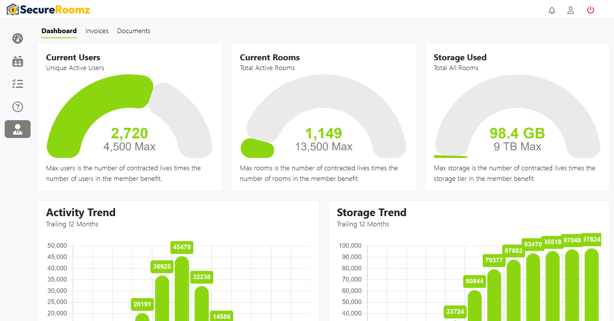Open the dashboard gauge sidebar icon
Screen dimensions: 614x321
(x=17, y=39)
